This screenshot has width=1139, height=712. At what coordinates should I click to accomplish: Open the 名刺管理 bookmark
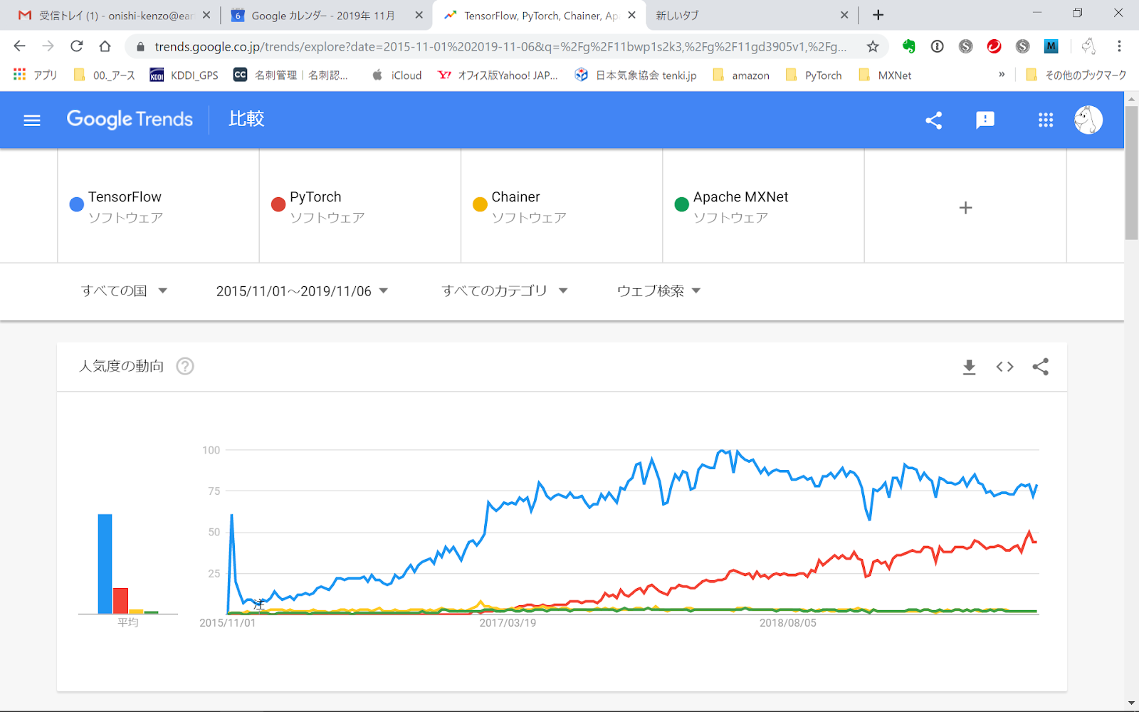pyautogui.click(x=291, y=75)
